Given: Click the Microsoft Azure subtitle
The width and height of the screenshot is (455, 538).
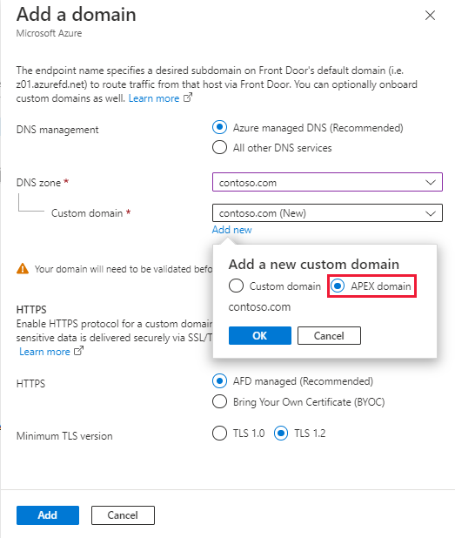Looking at the screenshot, I should click(x=49, y=33).
